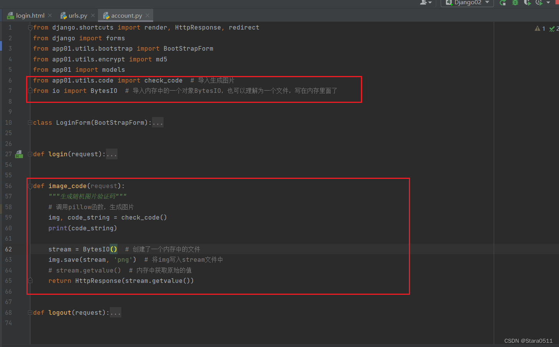The height and width of the screenshot is (347, 559).
Task: Click the pillow comment on line 58
Action: click(91, 207)
